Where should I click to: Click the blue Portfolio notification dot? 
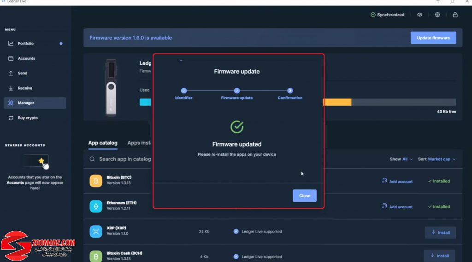61,44
